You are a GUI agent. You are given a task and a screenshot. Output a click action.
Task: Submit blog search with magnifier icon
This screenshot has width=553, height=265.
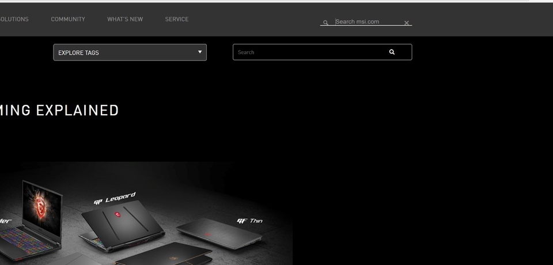[x=392, y=52]
